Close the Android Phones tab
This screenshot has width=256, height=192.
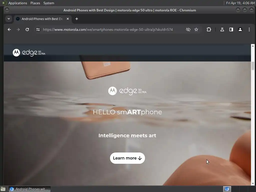pos(68,19)
